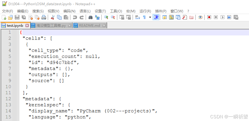The width and height of the screenshot is (249, 121).
Task: Toggle synchronized vertical scrolling
Action: (122, 17)
